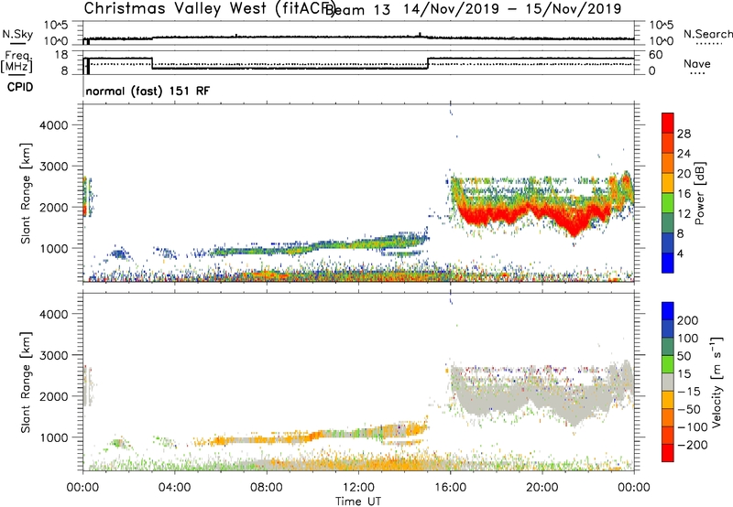Click the 'normal (fast) 151 RF' text

[148, 91]
